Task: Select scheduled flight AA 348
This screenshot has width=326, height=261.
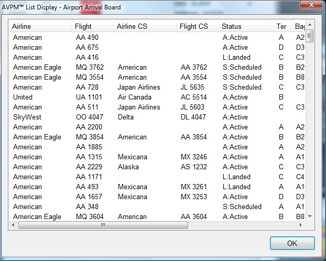Action: tap(87, 206)
